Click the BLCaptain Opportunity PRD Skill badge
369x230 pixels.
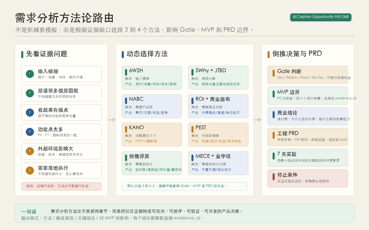(321, 17)
